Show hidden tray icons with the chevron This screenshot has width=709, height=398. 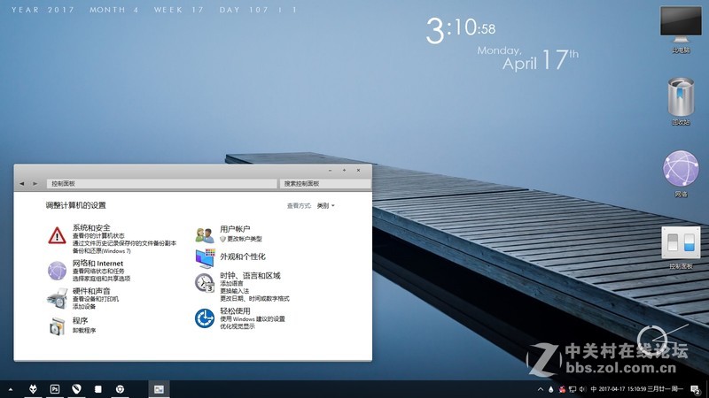(540, 389)
